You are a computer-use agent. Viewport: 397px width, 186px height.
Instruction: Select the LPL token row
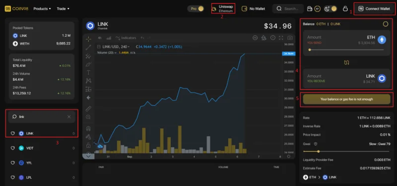42,178
